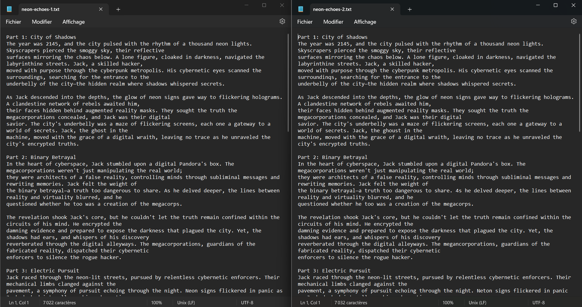
Task: Open Fichier menu in left window
Action: (x=13, y=22)
